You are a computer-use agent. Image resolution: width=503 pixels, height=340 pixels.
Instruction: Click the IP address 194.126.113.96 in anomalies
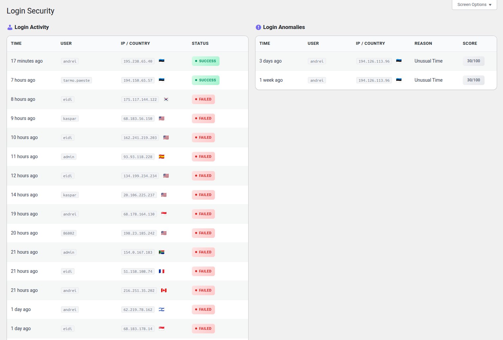[x=373, y=61]
